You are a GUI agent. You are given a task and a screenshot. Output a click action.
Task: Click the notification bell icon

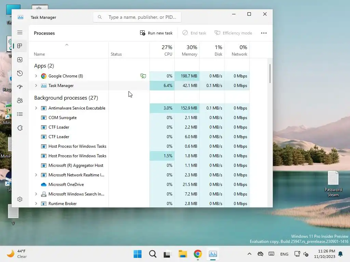point(341,254)
